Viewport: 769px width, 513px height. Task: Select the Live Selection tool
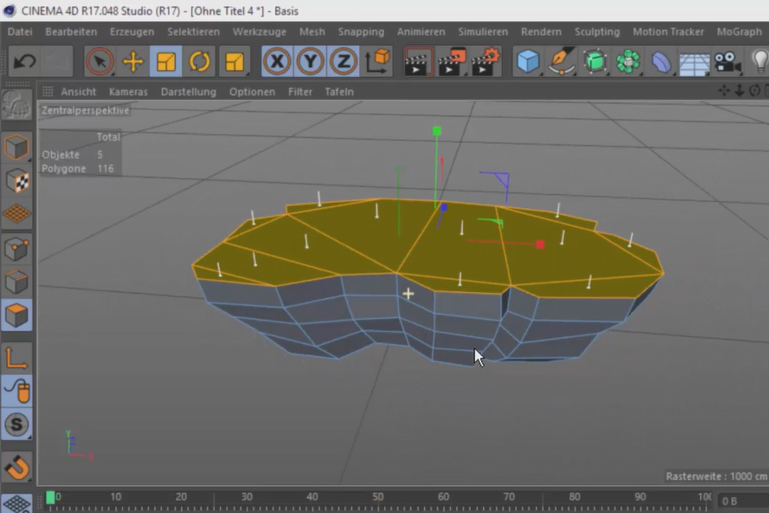click(99, 62)
